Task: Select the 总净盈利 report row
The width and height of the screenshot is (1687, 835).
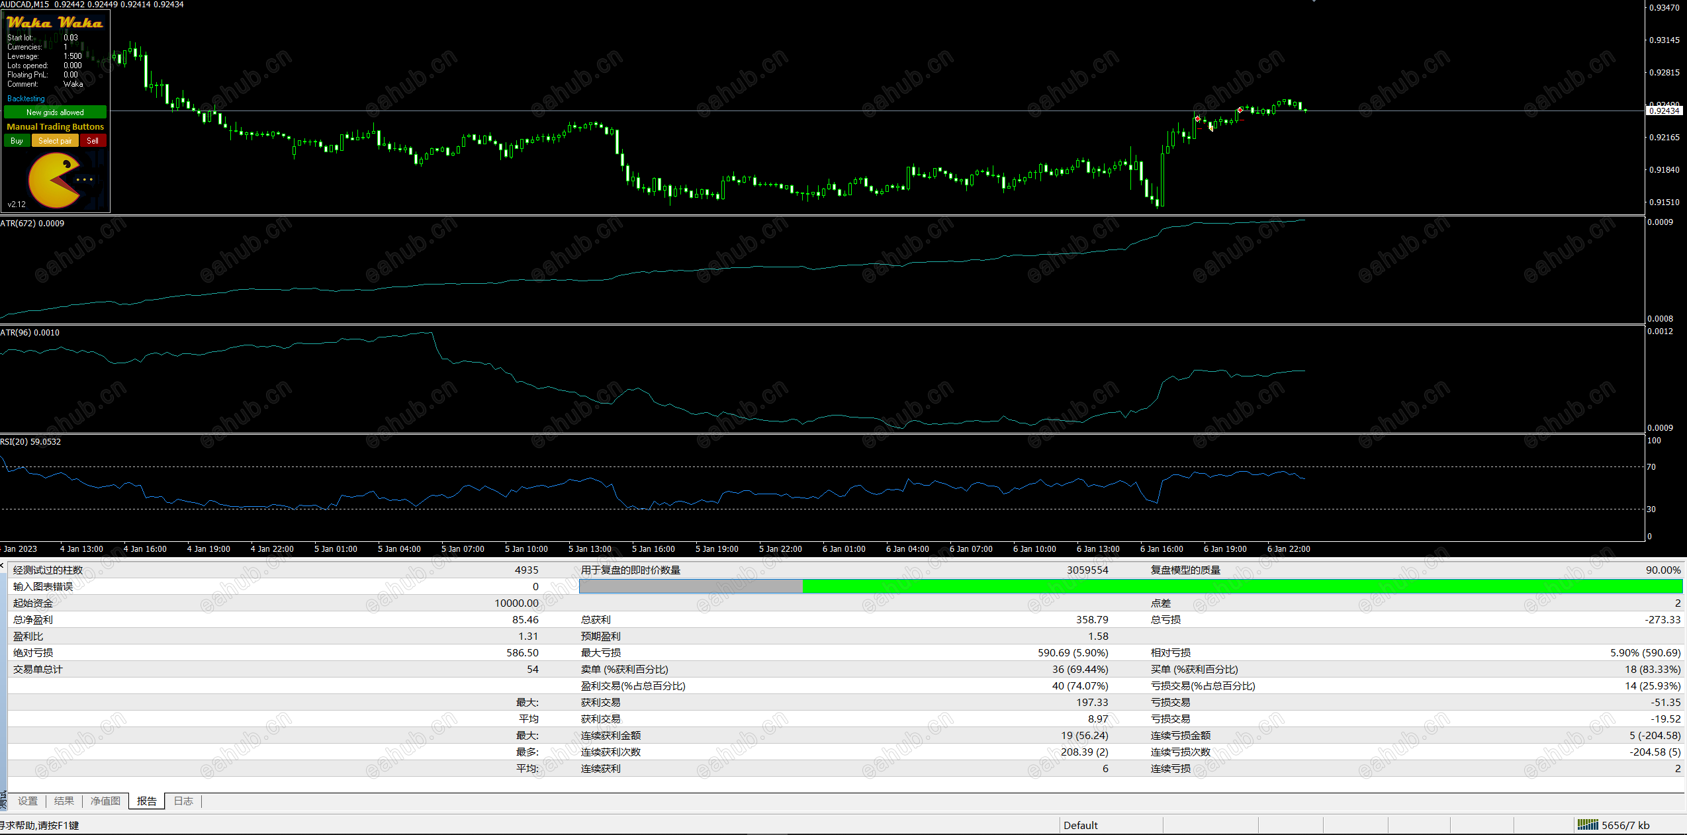Action: pos(33,620)
